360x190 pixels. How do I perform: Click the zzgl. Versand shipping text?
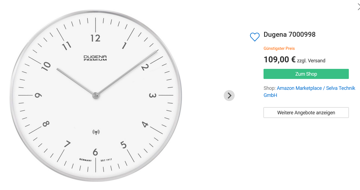[311, 61]
